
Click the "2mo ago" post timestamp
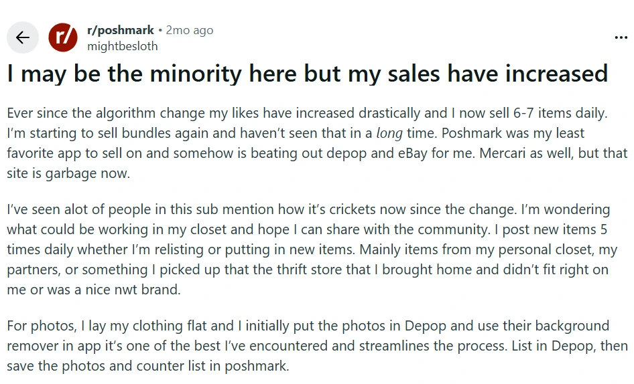(190, 30)
